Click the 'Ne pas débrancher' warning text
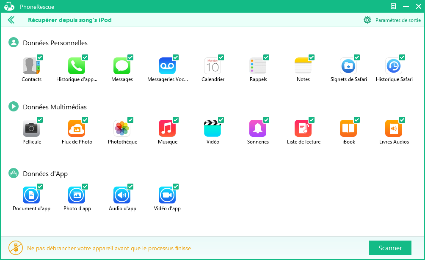Screen dimensions: 425x260 pos(109,248)
